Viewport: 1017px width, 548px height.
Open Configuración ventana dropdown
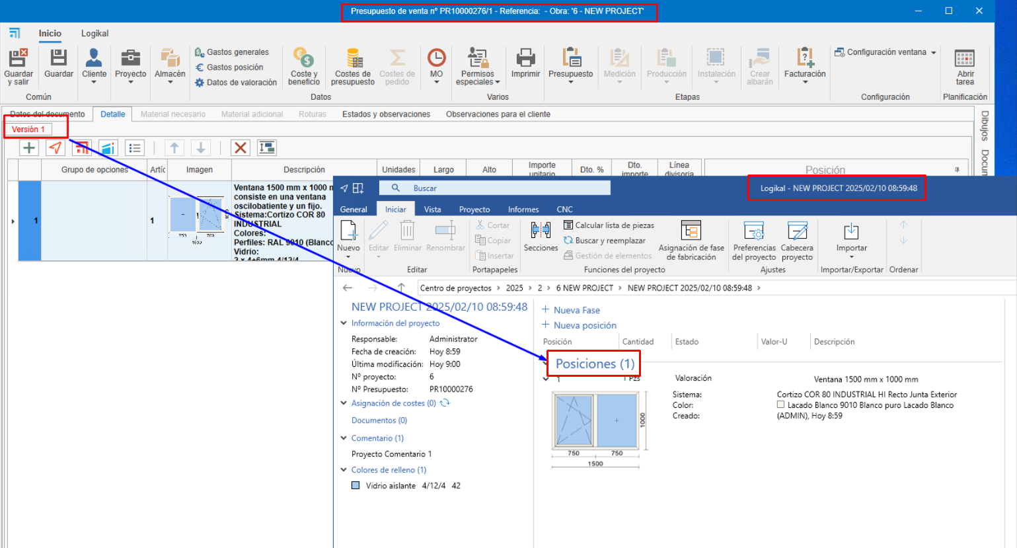coord(885,52)
